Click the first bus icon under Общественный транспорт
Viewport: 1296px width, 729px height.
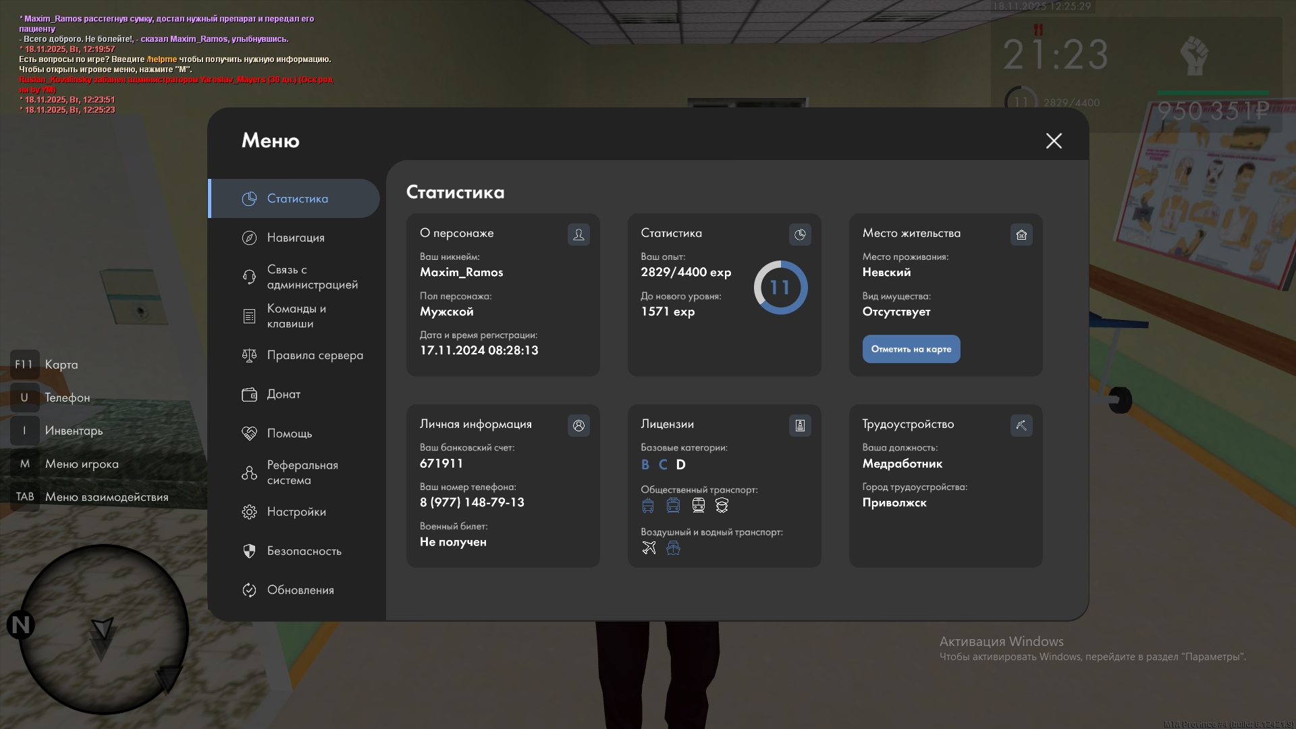[648, 505]
